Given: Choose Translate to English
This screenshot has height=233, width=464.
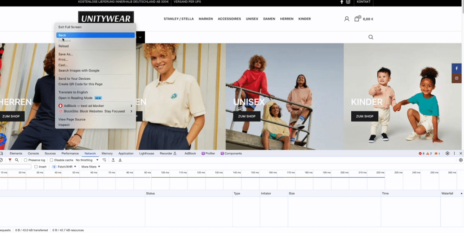Looking at the screenshot, I should (95, 92).
